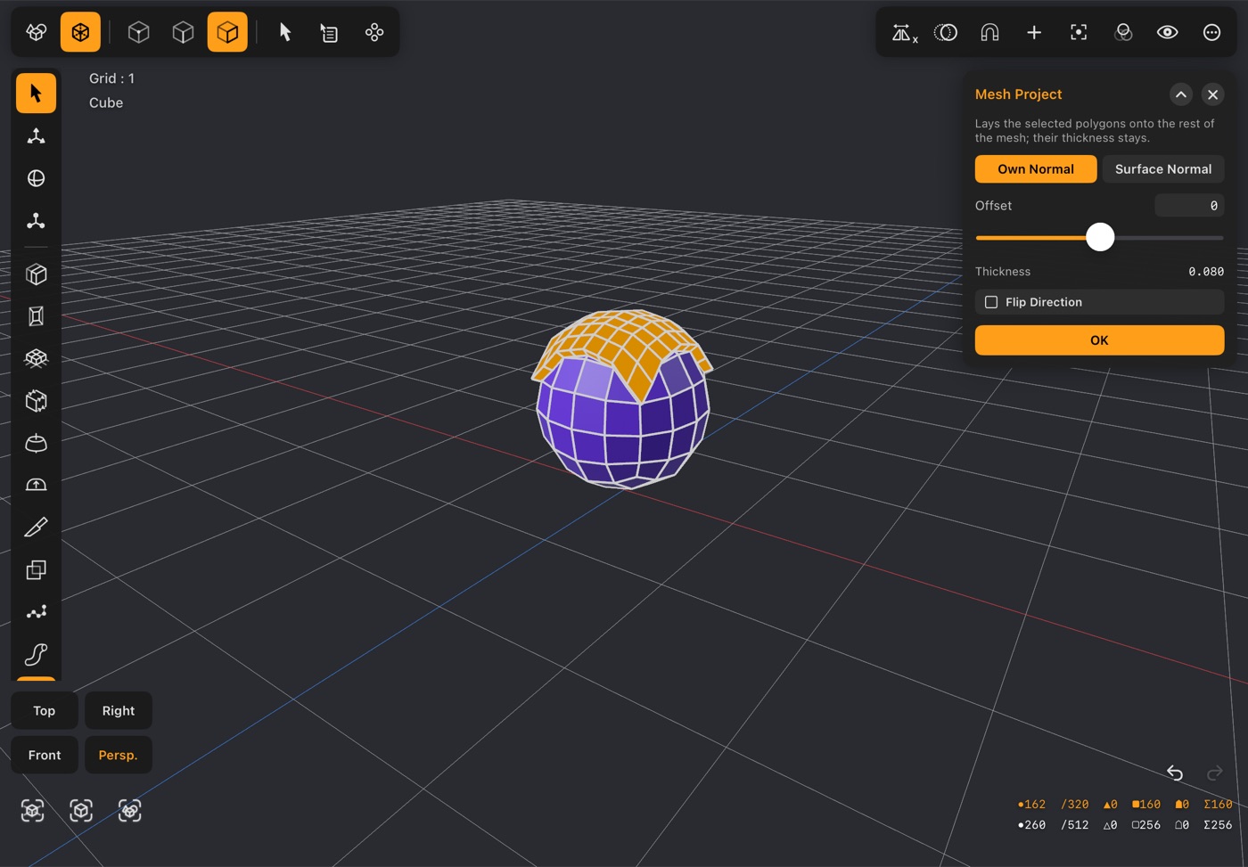Click the 'Grid : 1' label

click(x=111, y=78)
